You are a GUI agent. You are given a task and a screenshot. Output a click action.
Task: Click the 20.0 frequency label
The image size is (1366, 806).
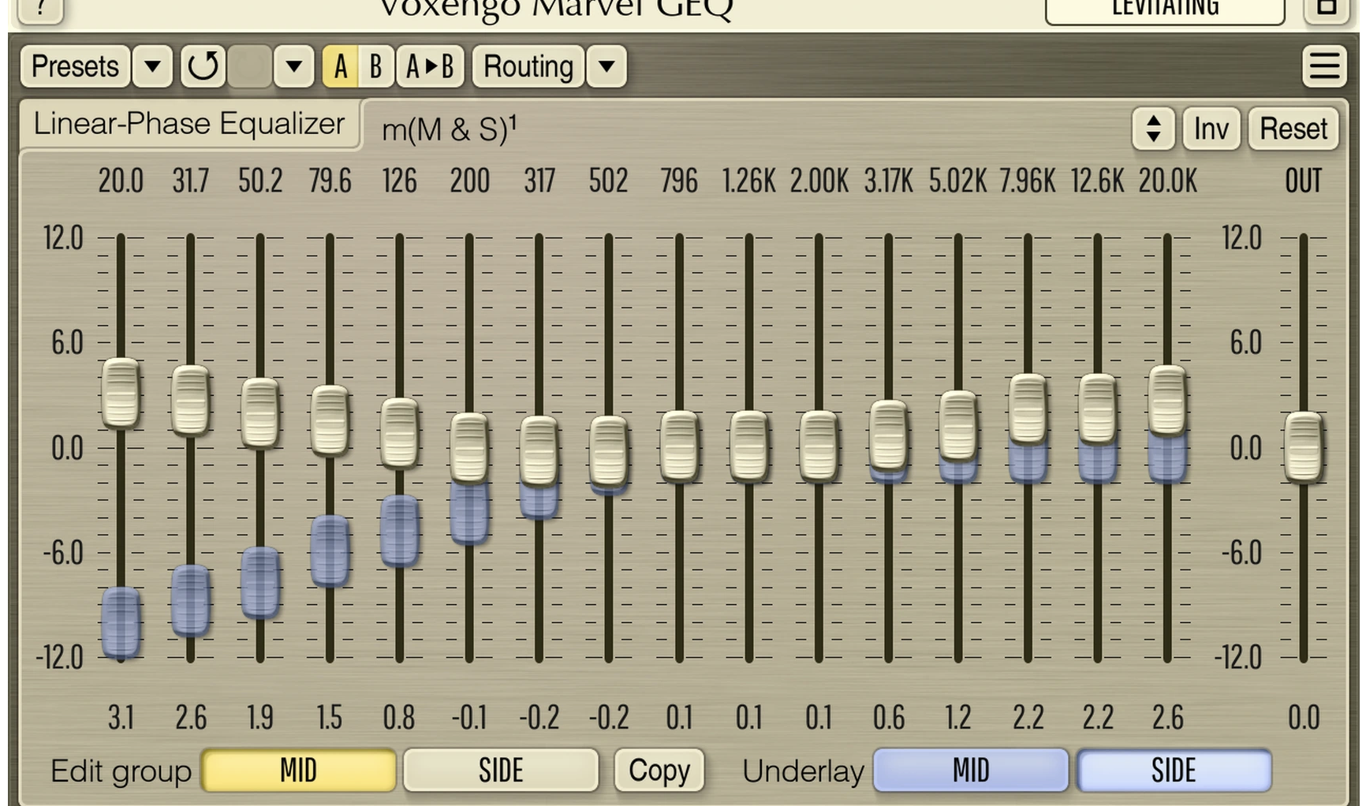pyautogui.click(x=121, y=181)
